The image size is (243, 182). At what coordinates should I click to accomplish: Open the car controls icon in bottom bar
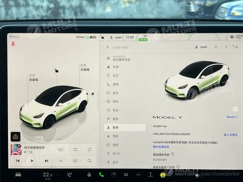[x=18, y=174]
